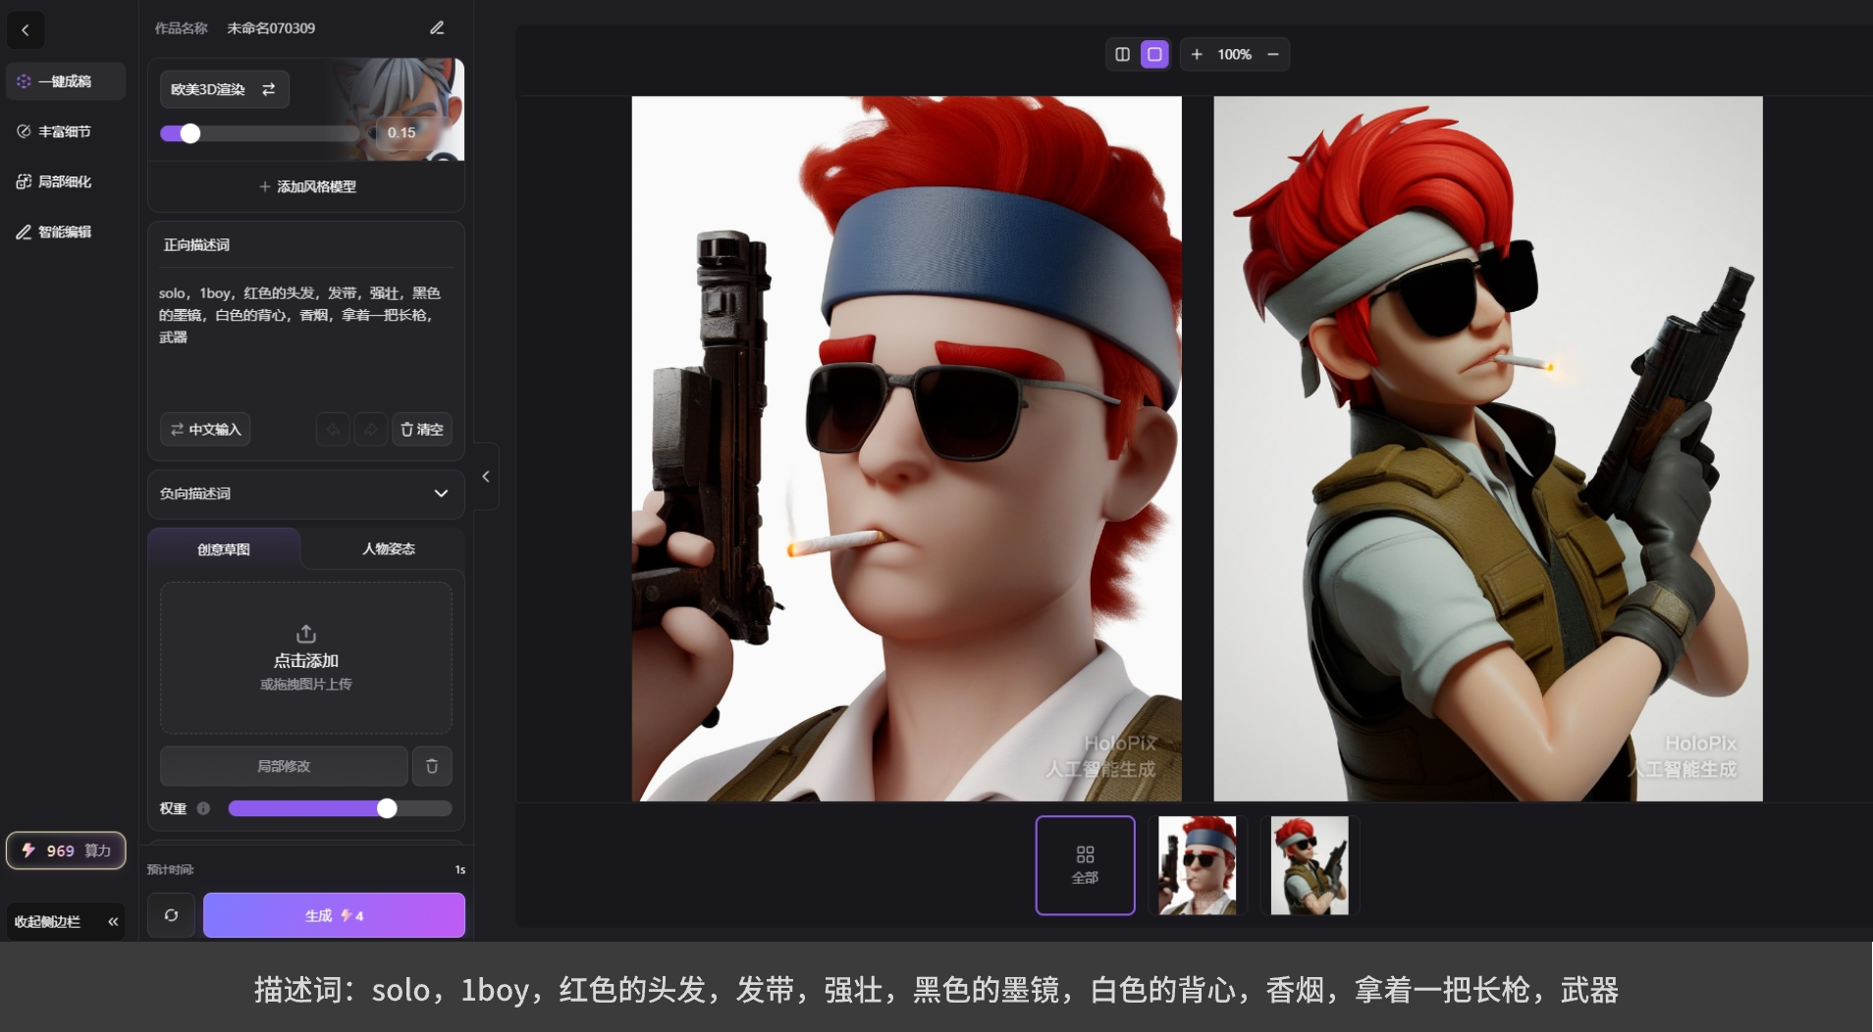Select the full-body vest result thumbnail

coord(1310,865)
